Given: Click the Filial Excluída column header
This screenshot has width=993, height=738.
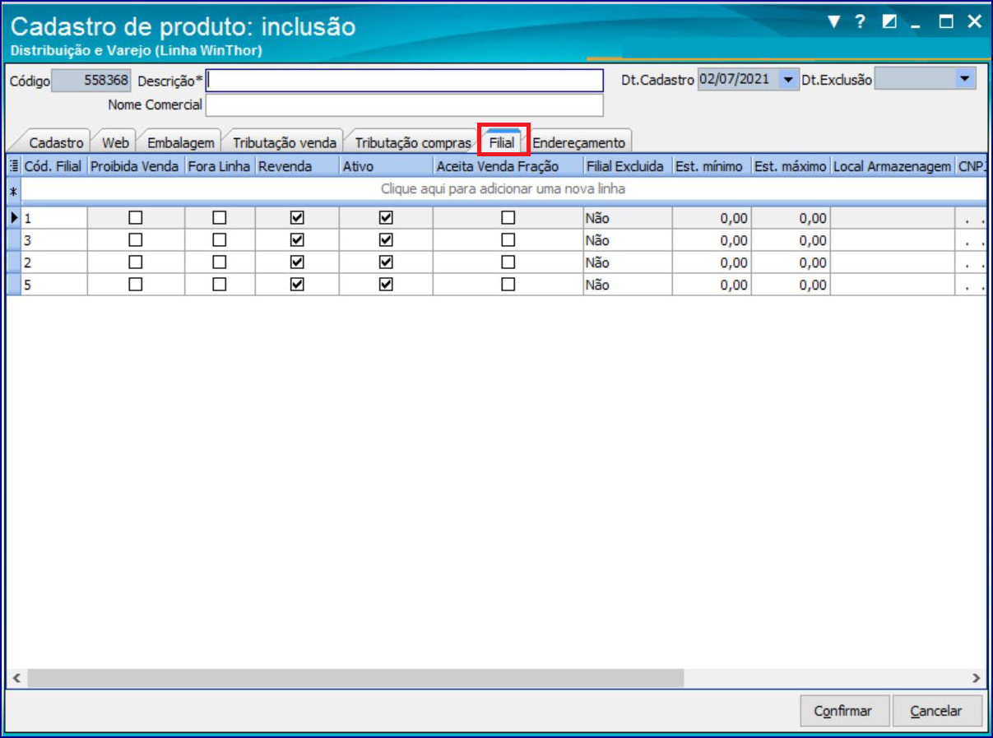Looking at the screenshot, I should pyautogui.click(x=628, y=166).
